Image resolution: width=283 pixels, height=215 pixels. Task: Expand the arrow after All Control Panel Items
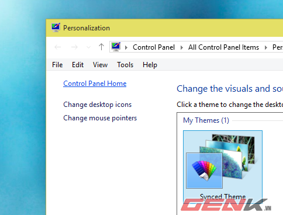(x=266, y=47)
